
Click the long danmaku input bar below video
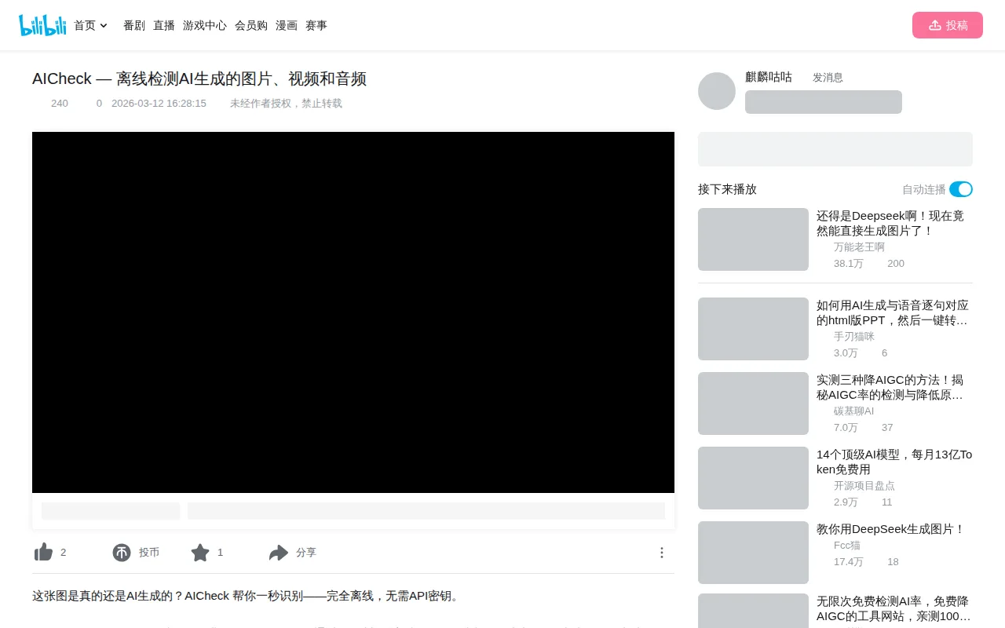(x=426, y=511)
